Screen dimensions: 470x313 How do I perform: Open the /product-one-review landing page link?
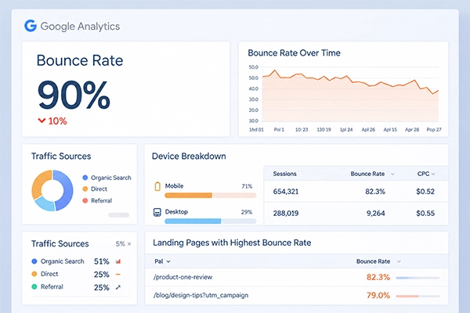click(183, 277)
